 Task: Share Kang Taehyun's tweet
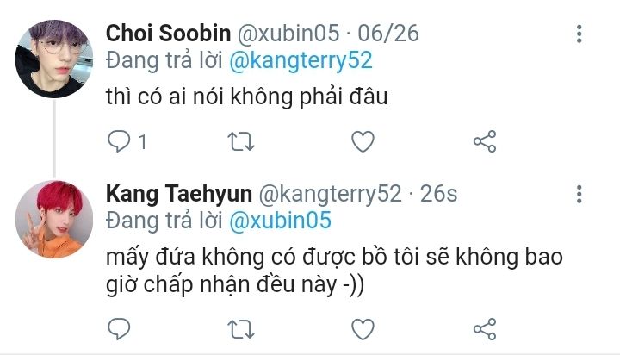486,328
